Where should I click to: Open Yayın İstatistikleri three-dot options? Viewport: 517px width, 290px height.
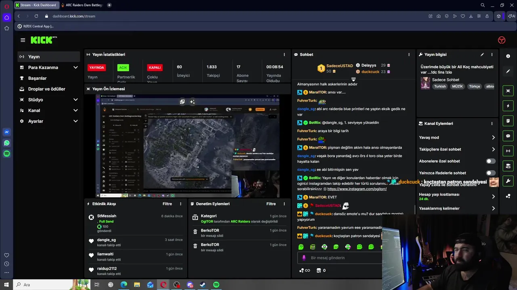click(284, 54)
